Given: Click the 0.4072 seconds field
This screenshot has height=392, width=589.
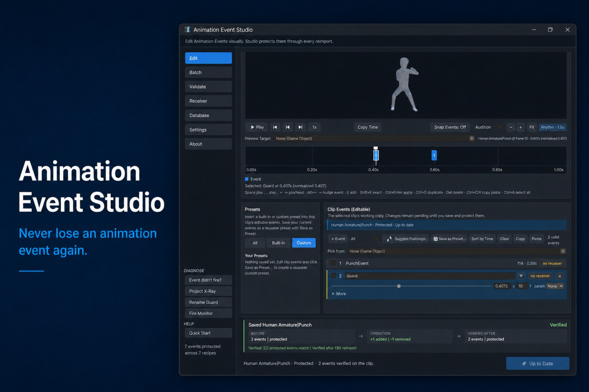Looking at the screenshot, I should (502, 286).
